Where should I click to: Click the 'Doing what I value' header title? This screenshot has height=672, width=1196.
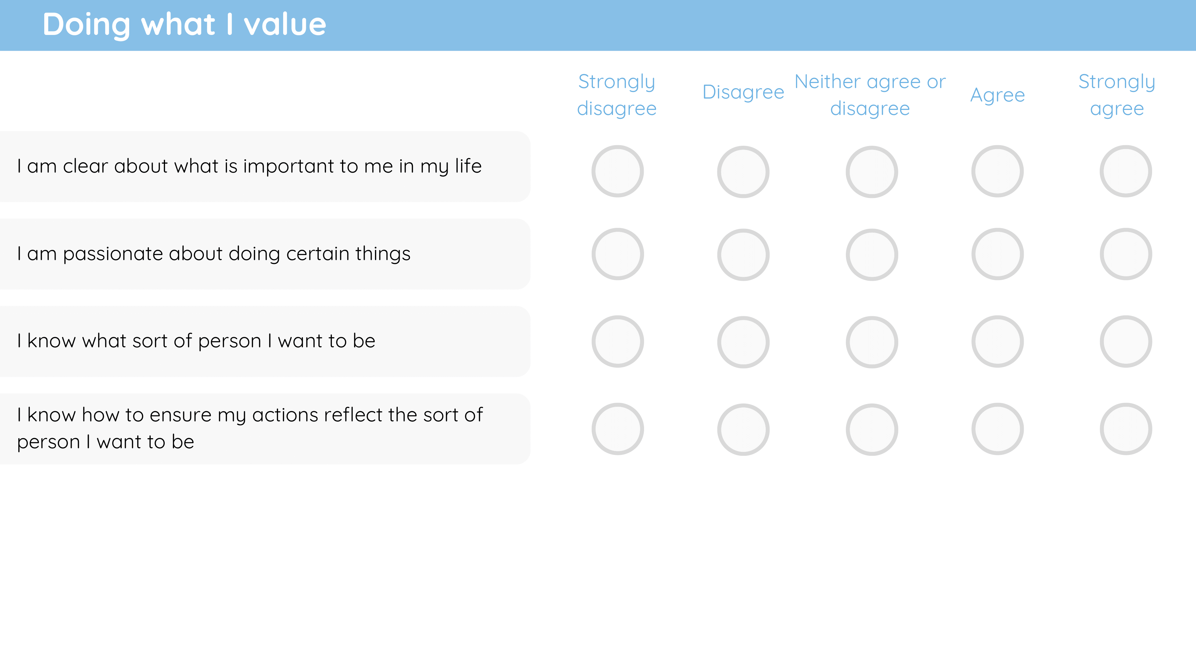pos(184,24)
